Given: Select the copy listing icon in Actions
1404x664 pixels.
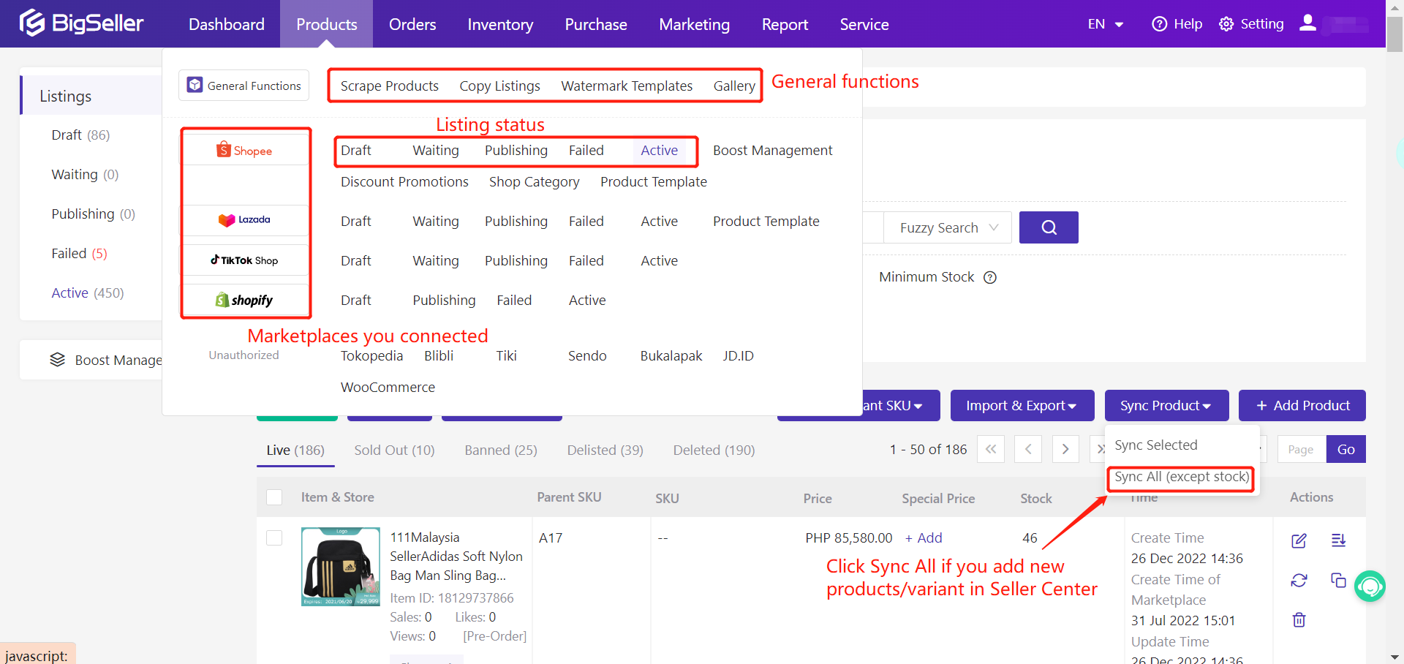Looking at the screenshot, I should (1339, 580).
